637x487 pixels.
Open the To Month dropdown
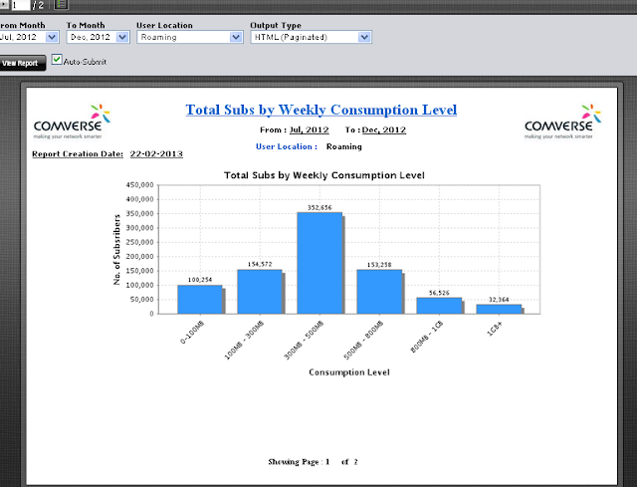[99, 37]
